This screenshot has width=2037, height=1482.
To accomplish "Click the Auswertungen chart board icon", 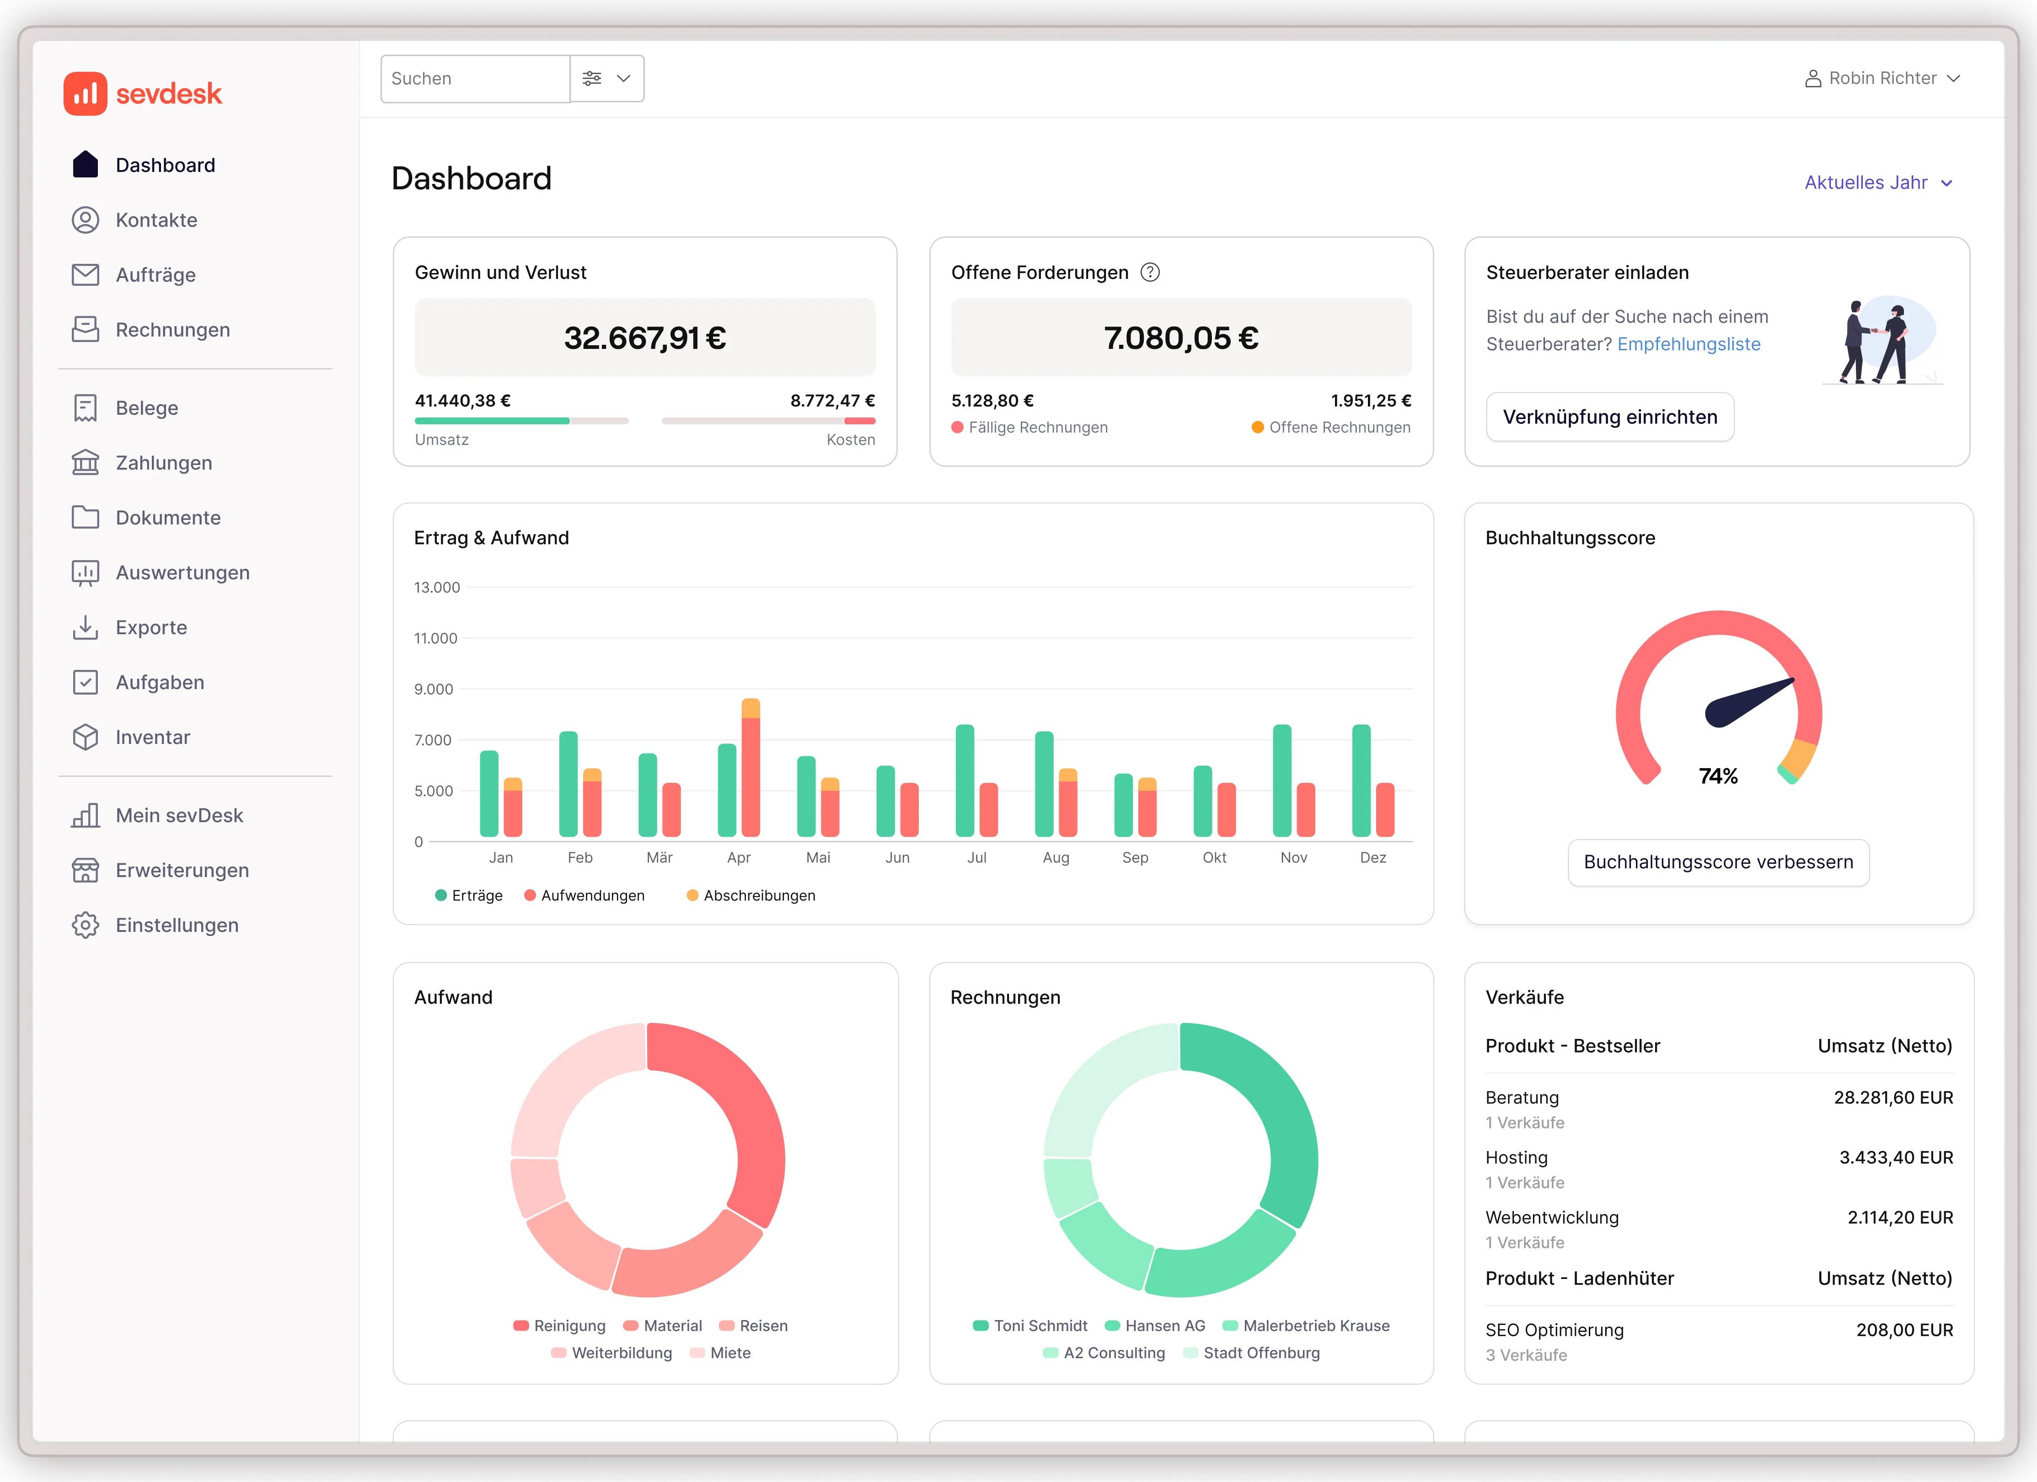I will 86,573.
